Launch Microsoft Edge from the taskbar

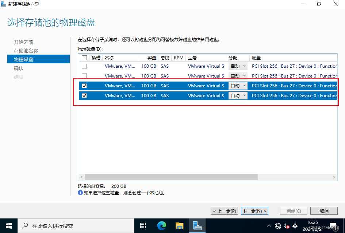pyautogui.click(x=161, y=226)
